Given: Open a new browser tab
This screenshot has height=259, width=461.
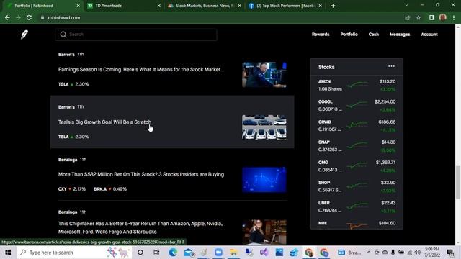Looking at the screenshot, I should (333, 6).
